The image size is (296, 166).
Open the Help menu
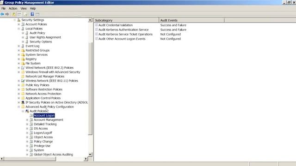(33, 8)
